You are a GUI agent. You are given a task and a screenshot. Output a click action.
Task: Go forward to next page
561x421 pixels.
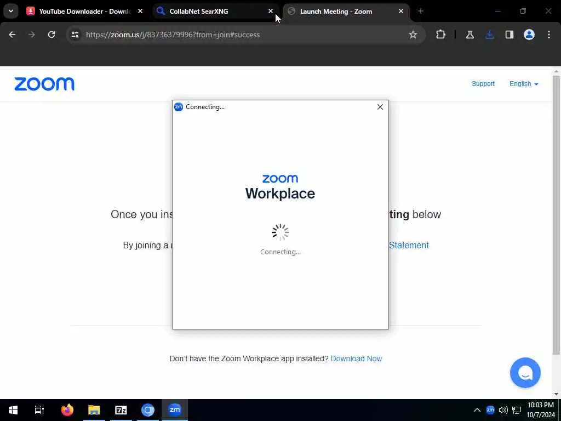tap(32, 35)
